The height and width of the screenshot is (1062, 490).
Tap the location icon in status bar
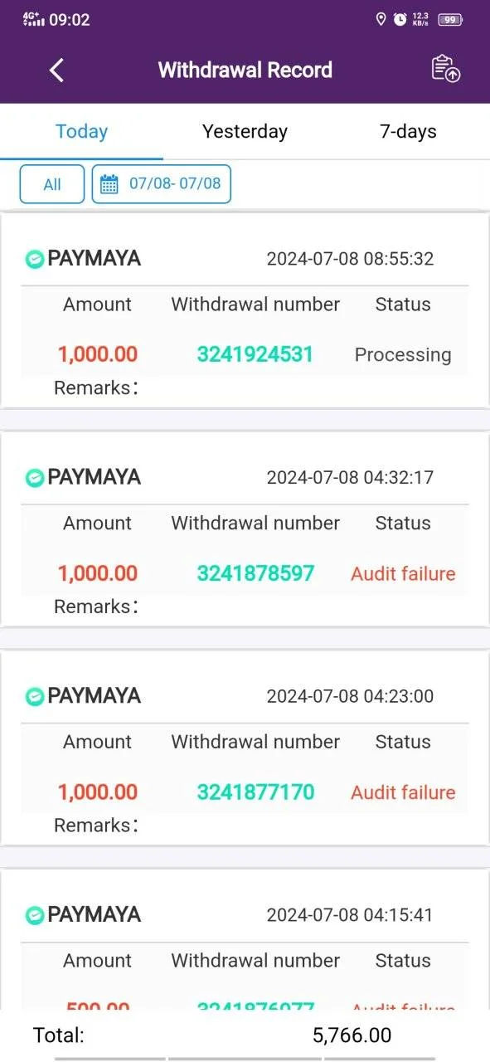(x=381, y=19)
